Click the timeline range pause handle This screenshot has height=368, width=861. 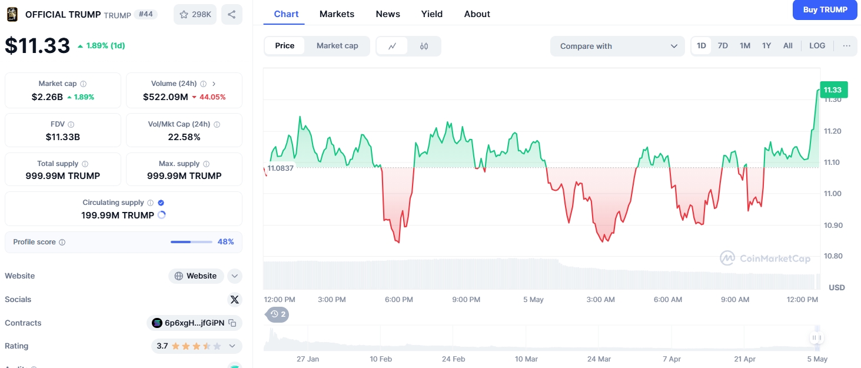coord(816,338)
